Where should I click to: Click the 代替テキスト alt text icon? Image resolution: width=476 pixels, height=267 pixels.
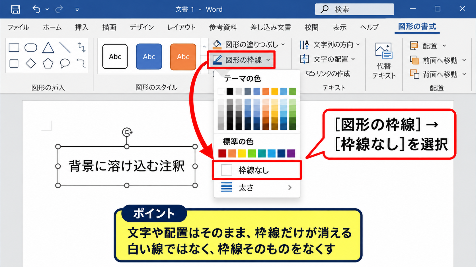pos(384,51)
